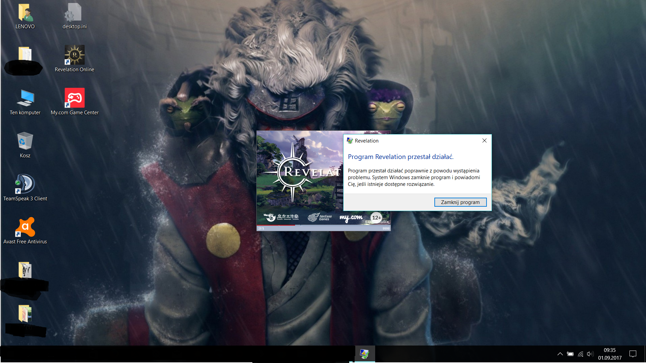Select the Ten komputer icon
This screenshot has width=646, height=363.
tap(25, 98)
